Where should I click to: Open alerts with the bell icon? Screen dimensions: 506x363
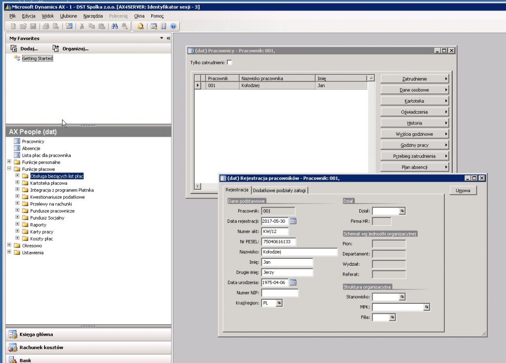(x=140, y=26)
